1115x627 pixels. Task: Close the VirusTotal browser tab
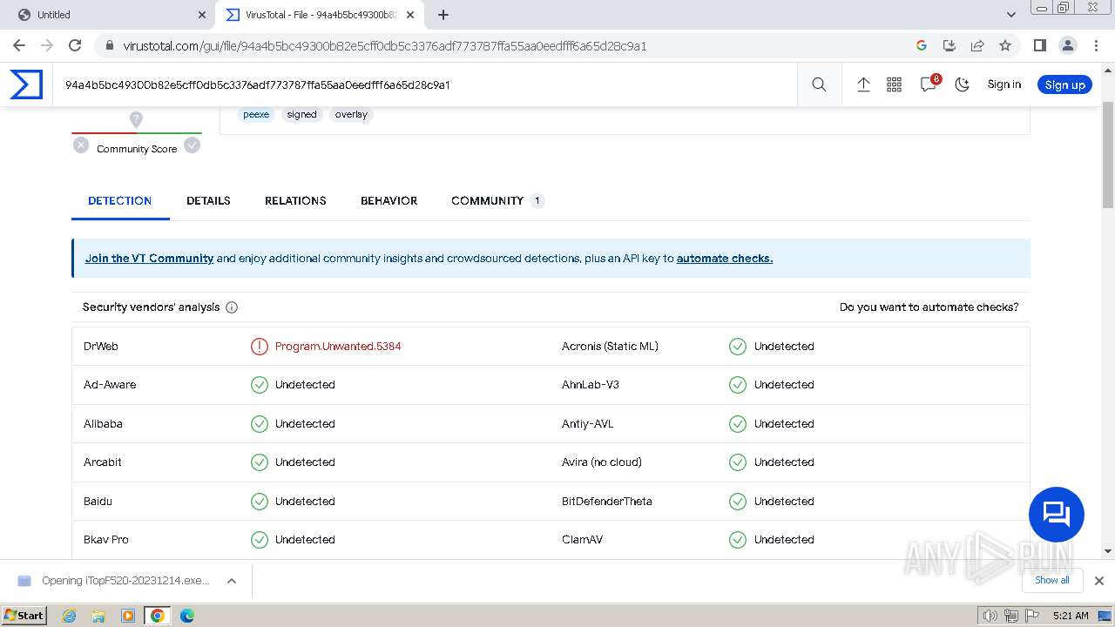pyautogui.click(x=410, y=15)
